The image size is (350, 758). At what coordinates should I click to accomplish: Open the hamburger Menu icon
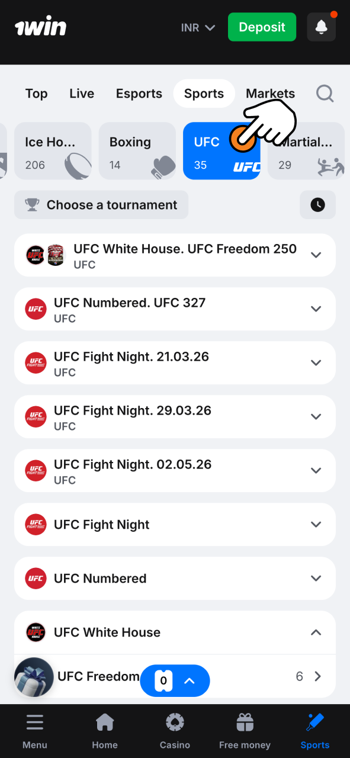tap(34, 722)
